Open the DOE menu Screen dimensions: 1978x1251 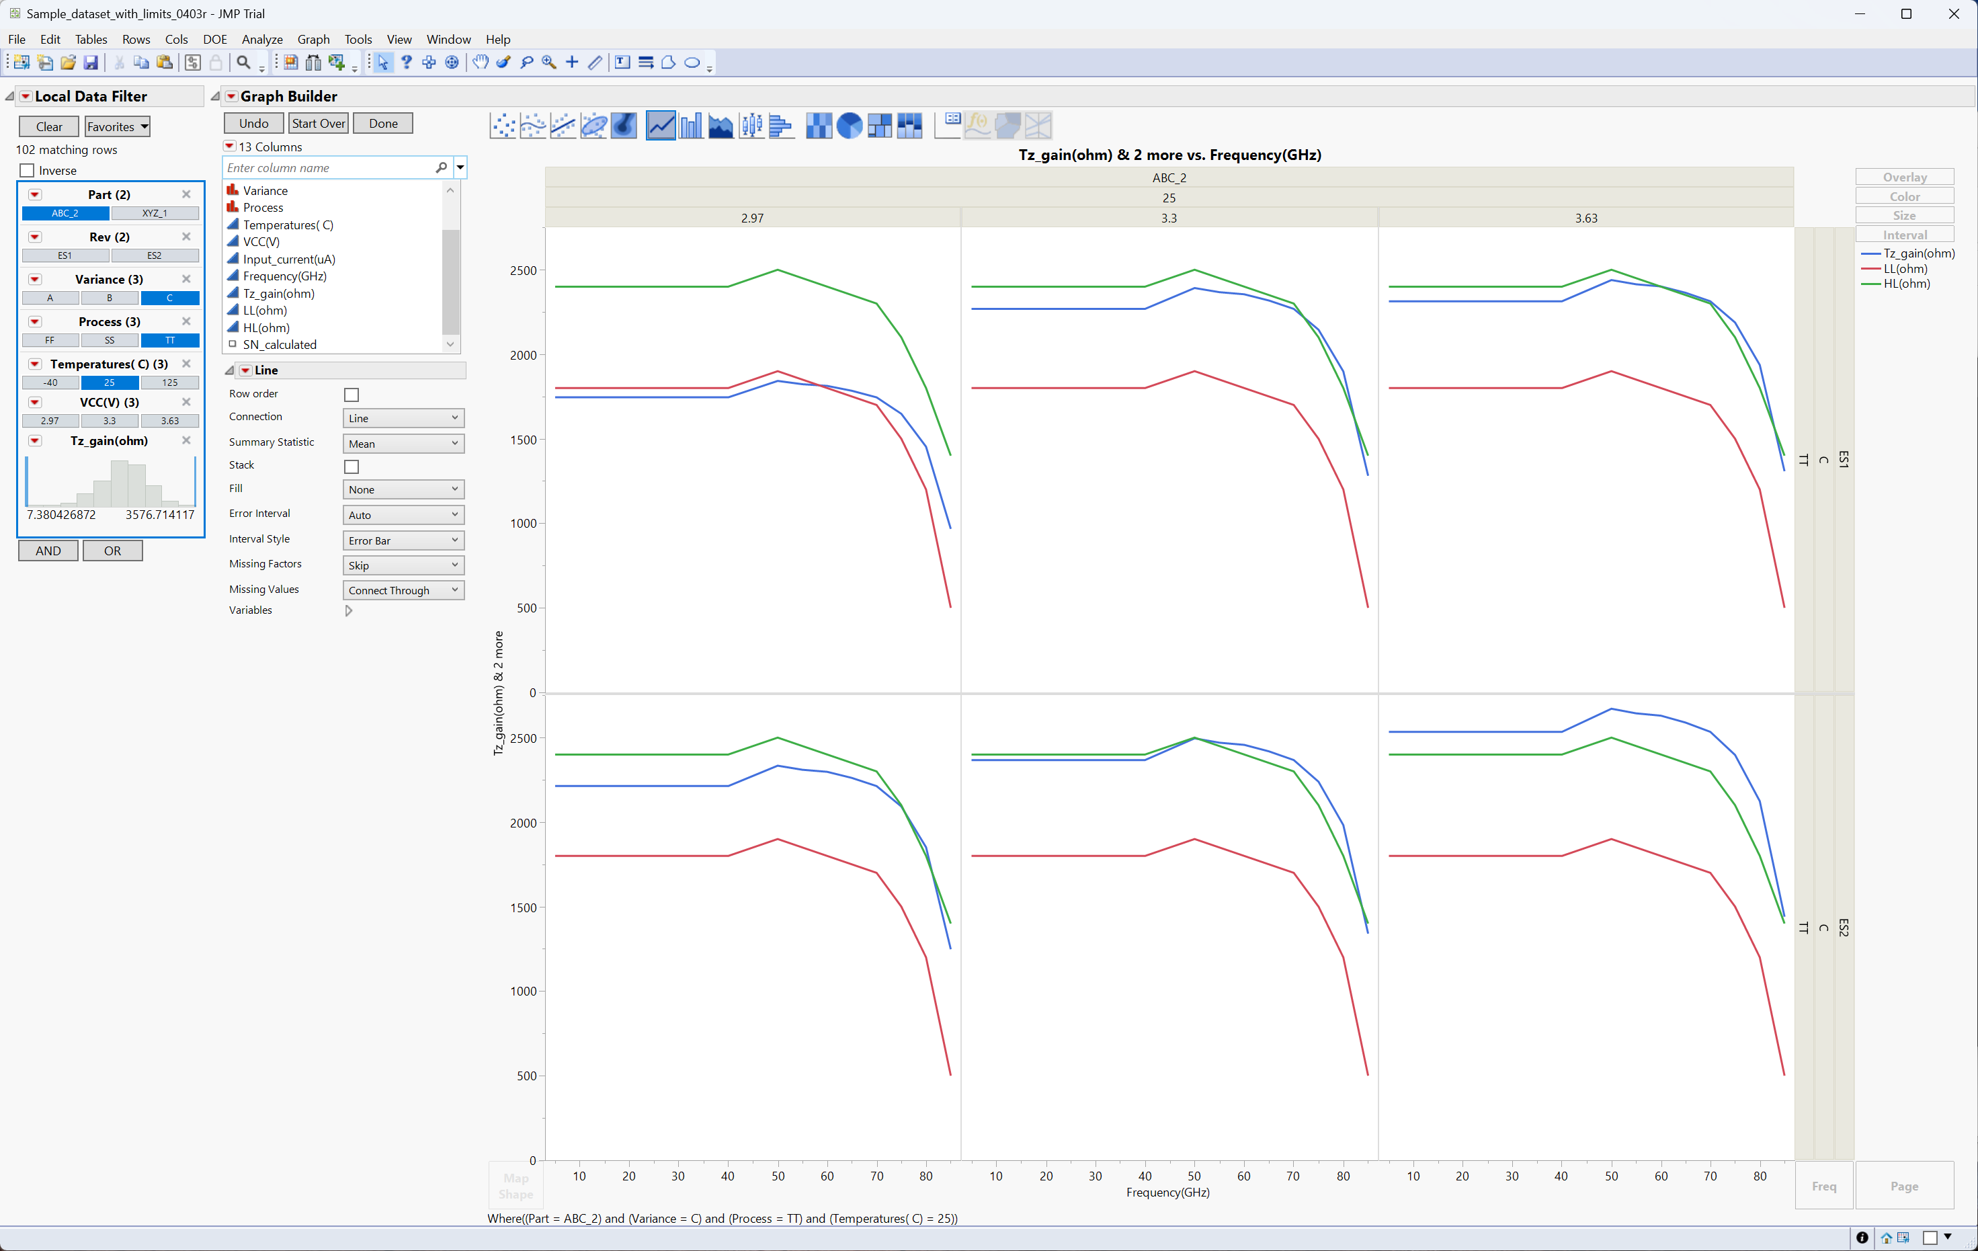pos(214,40)
